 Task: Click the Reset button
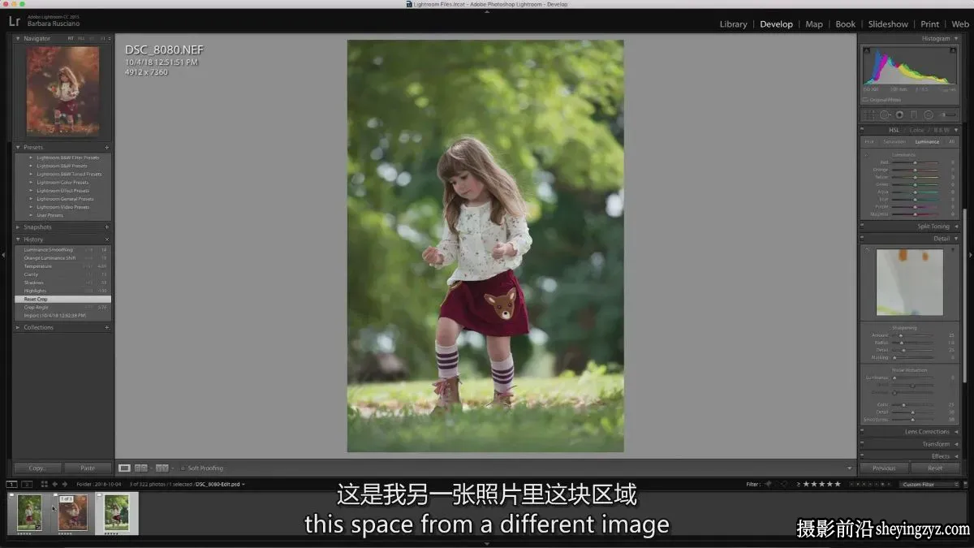pos(935,468)
